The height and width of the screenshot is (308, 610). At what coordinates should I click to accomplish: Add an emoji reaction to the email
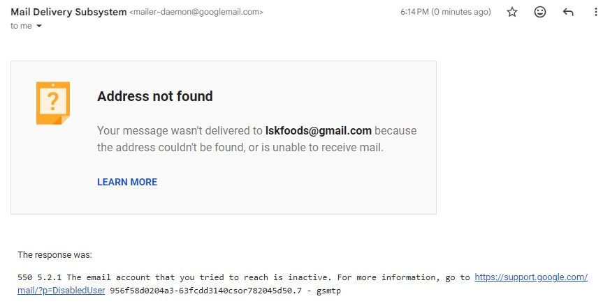coord(540,12)
